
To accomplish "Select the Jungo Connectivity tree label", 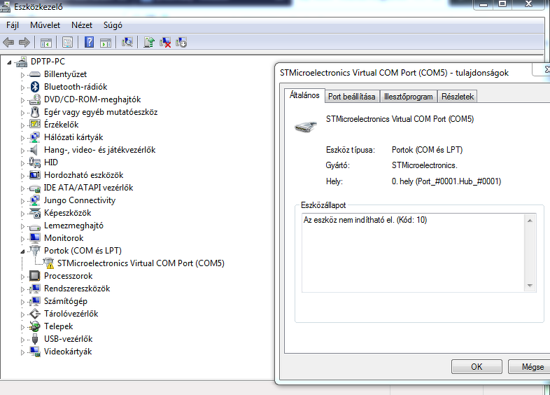I will [80, 200].
